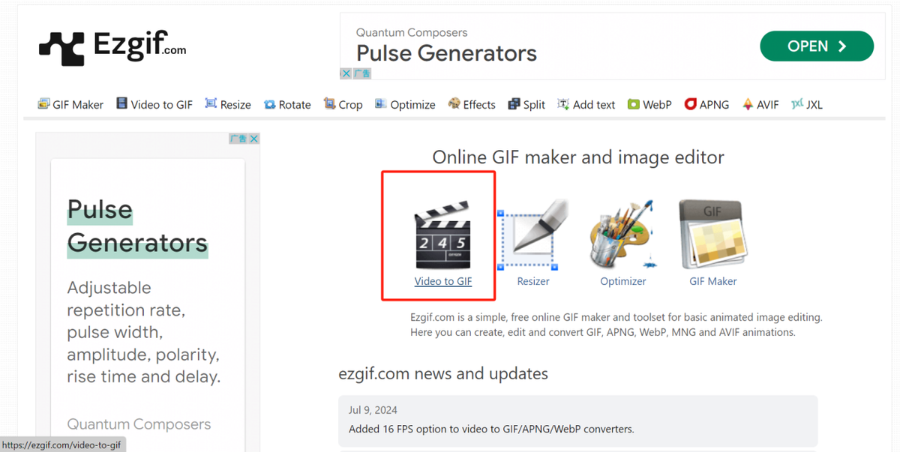Screen dimensions: 900x452
Task: Click Quantum Composers text in top ad
Action: [x=411, y=32]
